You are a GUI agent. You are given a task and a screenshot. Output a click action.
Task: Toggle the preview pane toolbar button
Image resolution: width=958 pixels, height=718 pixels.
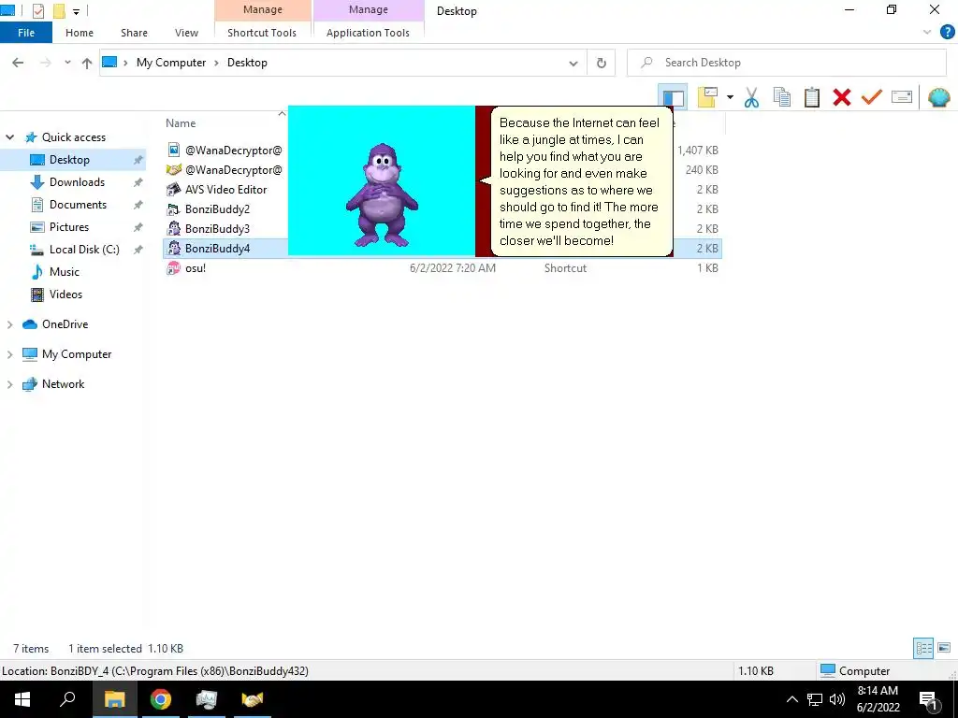[x=673, y=97]
